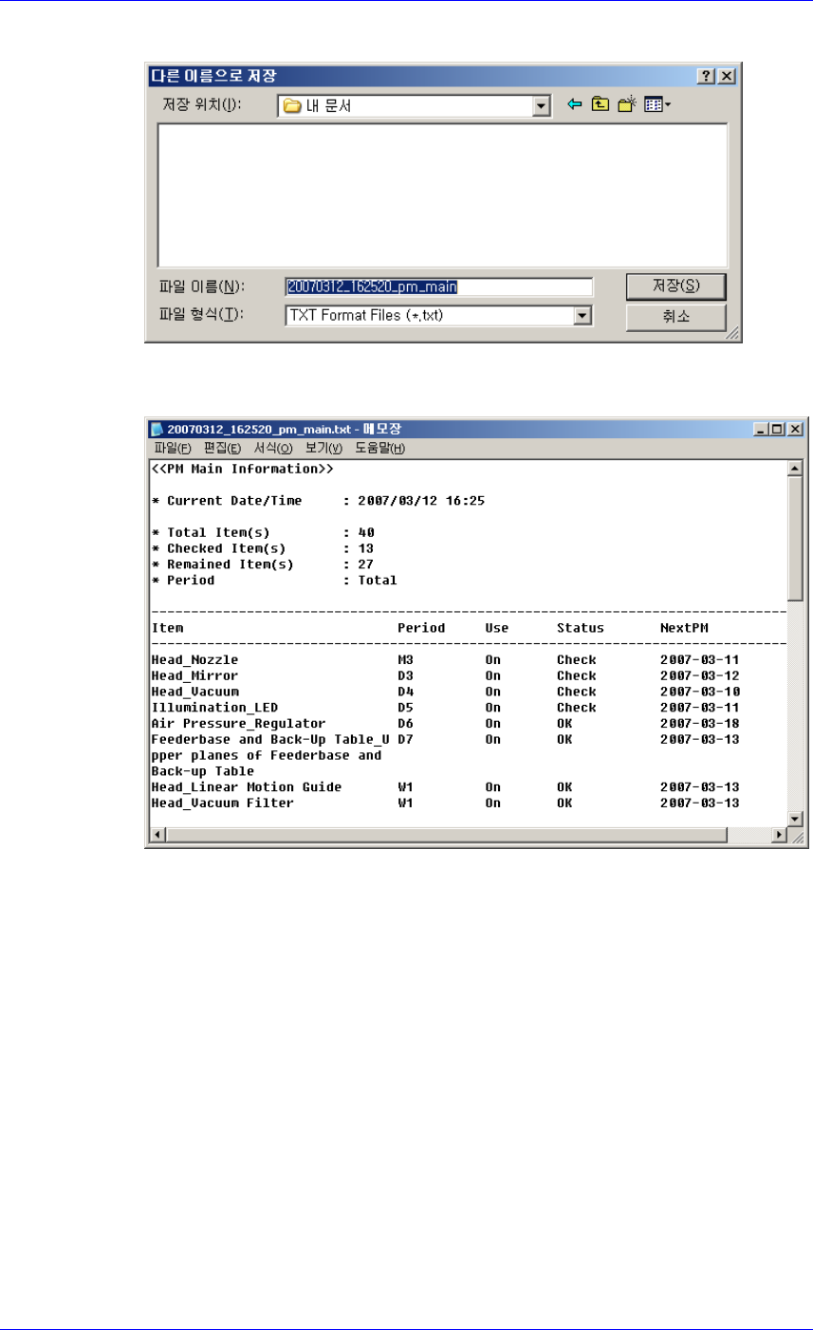Create new folder icon in Save dialog
Screen dimensions: 813x1330
coord(626,105)
